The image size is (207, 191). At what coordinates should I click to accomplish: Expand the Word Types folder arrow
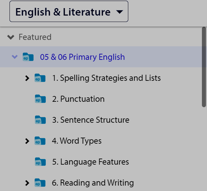(27, 141)
